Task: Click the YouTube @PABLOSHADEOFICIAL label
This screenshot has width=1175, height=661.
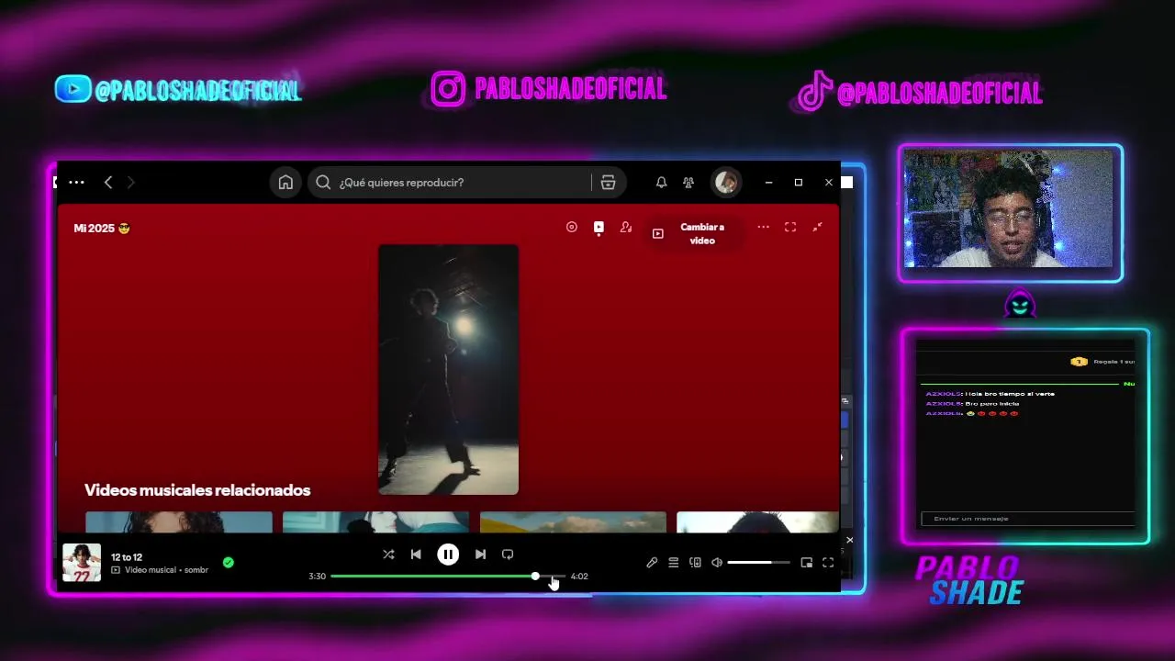Action: [178, 90]
